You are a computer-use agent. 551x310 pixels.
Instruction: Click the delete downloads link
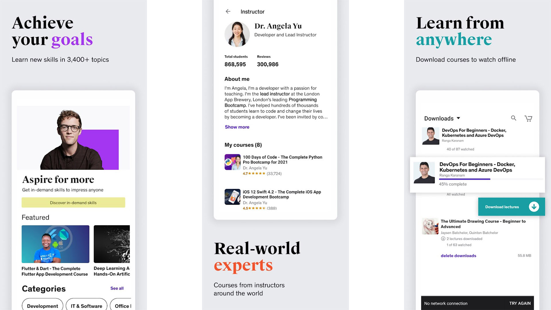458,255
